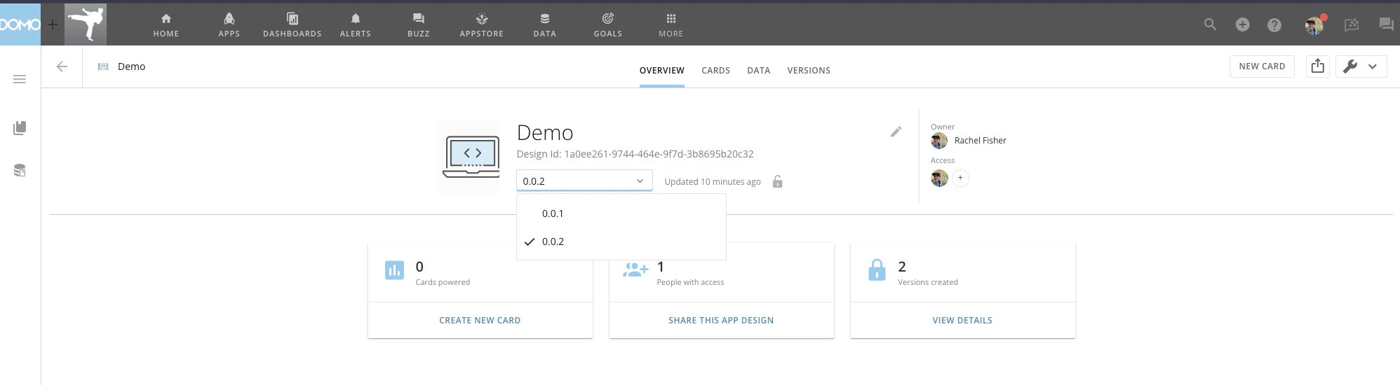The image size is (1400, 385).
Task: Click the Goals target icon
Action: coord(608,19)
